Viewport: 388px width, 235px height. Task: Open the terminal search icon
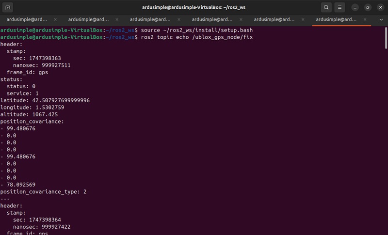pos(326,7)
